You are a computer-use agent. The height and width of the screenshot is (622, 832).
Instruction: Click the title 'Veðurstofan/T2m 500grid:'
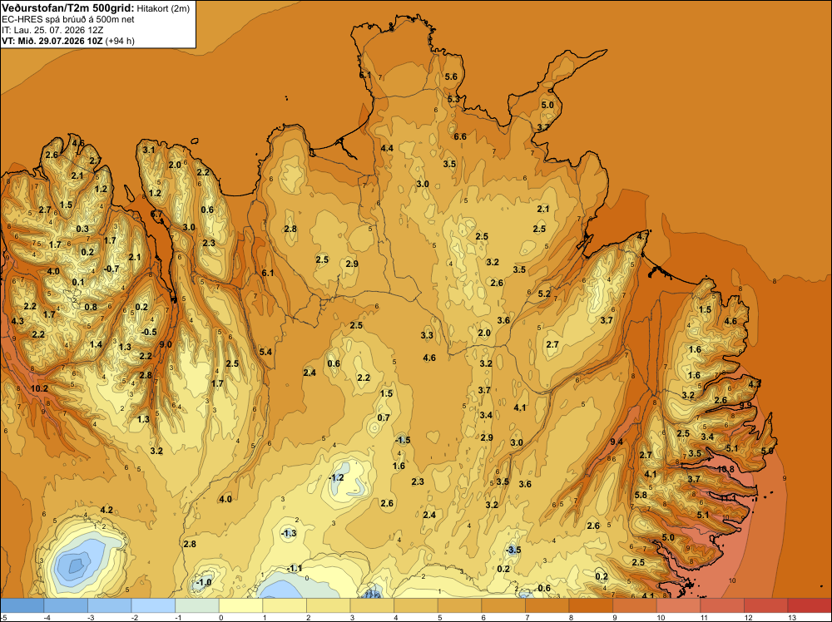click(x=68, y=8)
